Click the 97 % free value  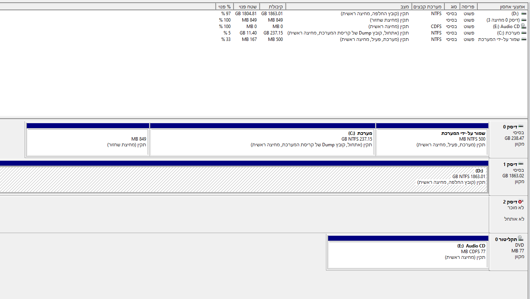click(x=226, y=14)
